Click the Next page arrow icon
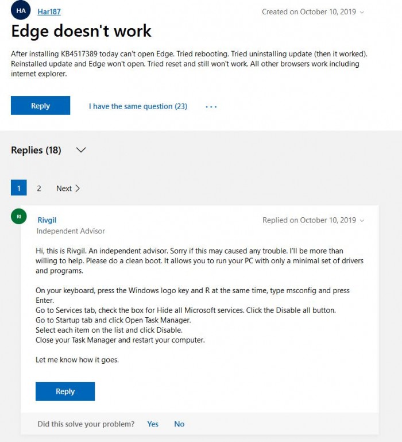The width and height of the screenshot is (402, 442). 78,189
